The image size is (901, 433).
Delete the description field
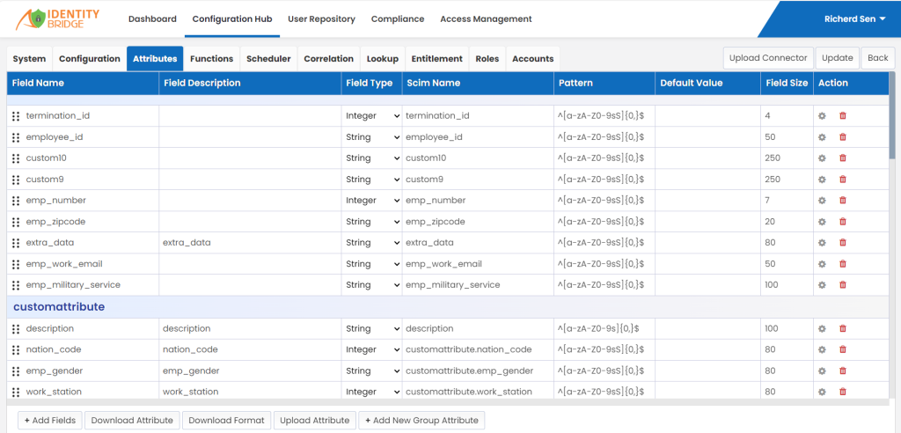843,328
